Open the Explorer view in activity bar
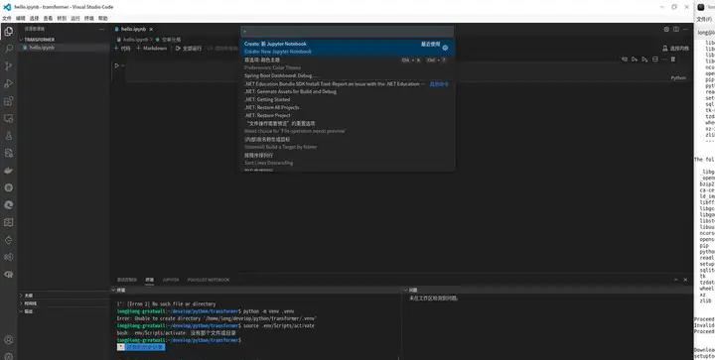The height and width of the screenshot is (360, 715). [9, 32]
